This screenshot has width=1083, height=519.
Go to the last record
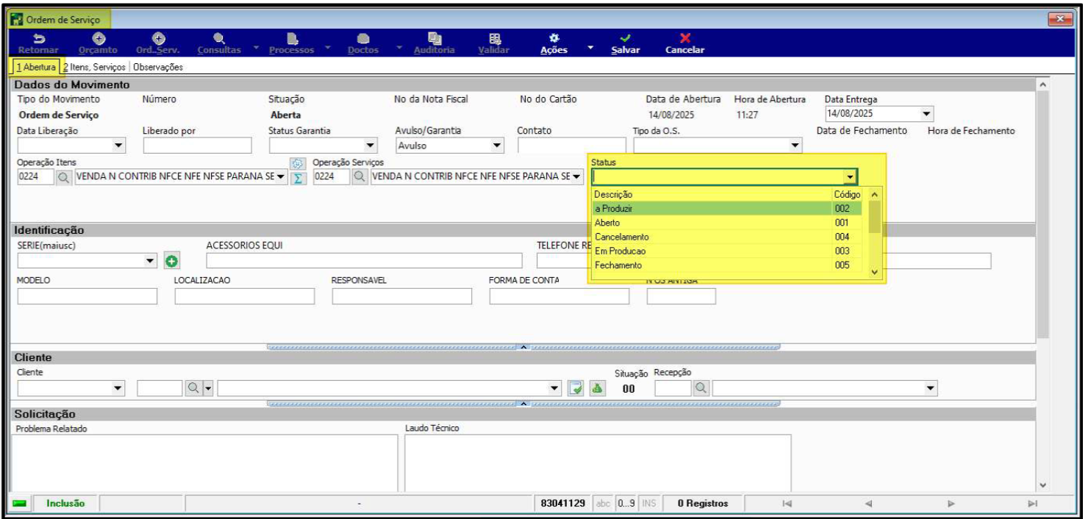(x=1032, y=504)
